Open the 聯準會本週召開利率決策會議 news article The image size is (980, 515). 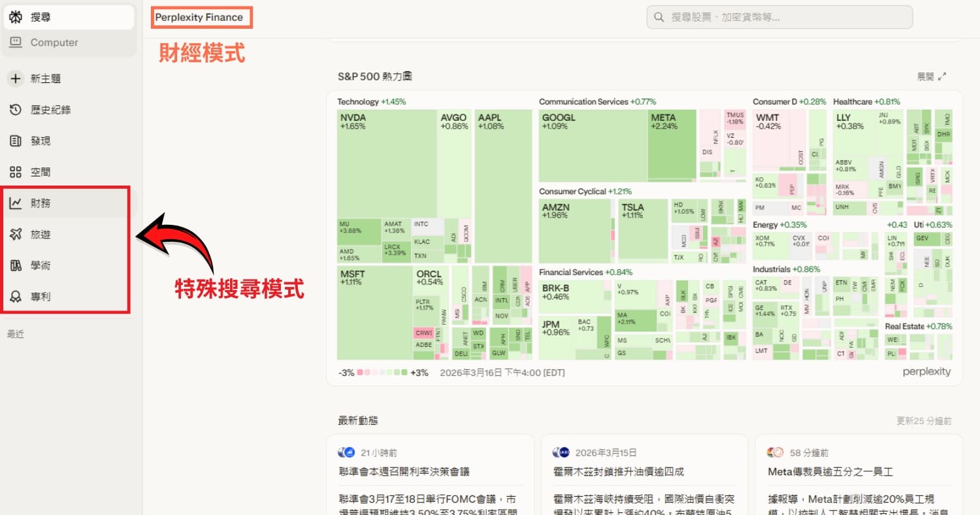[x=404, y=471]
